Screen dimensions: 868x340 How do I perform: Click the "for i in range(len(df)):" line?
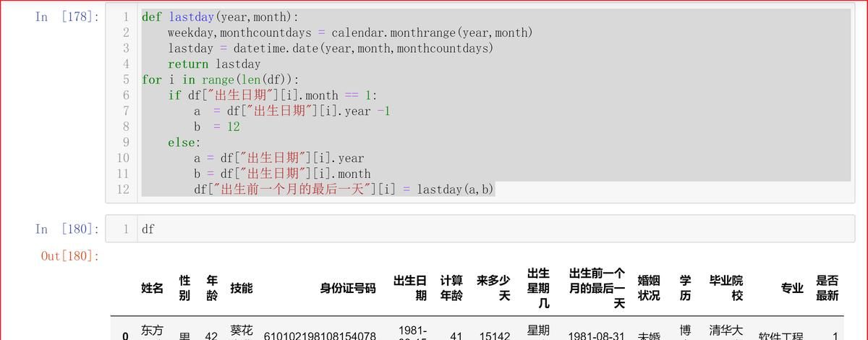pyautogui.click(x=220, y=80)
